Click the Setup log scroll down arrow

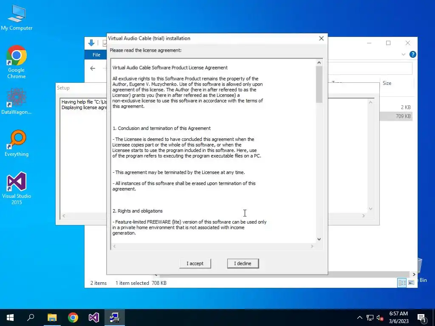click(370, 208)
